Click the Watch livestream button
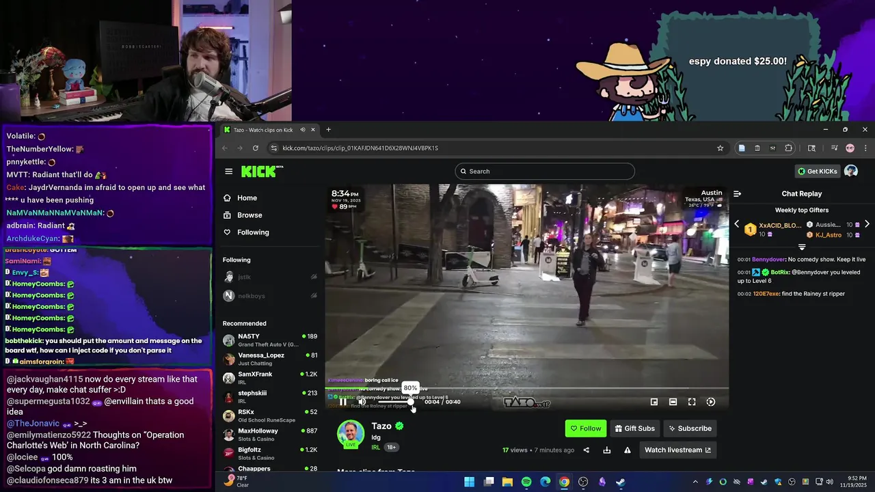The height and width of the screenshot is (492, 875). tap(677, 450)
